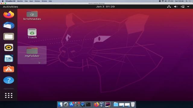Select the Trash icon on Ubuntu desktop

(x=32, y=34)
